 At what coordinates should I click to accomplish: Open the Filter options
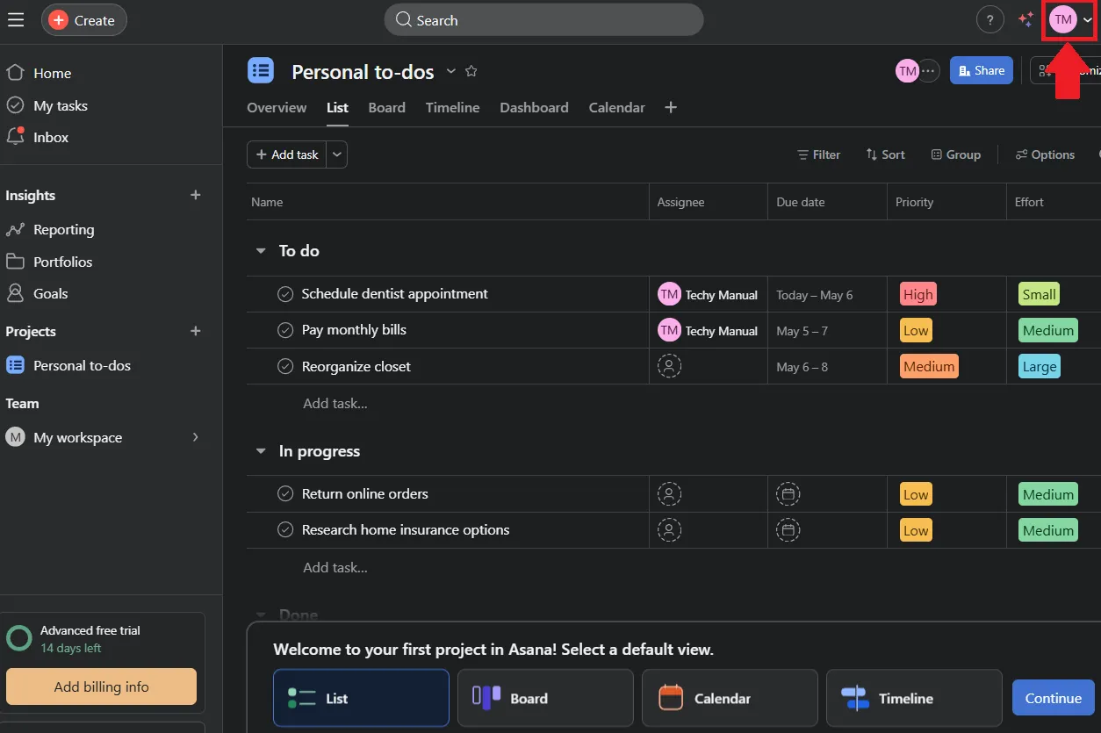[818, 155]
